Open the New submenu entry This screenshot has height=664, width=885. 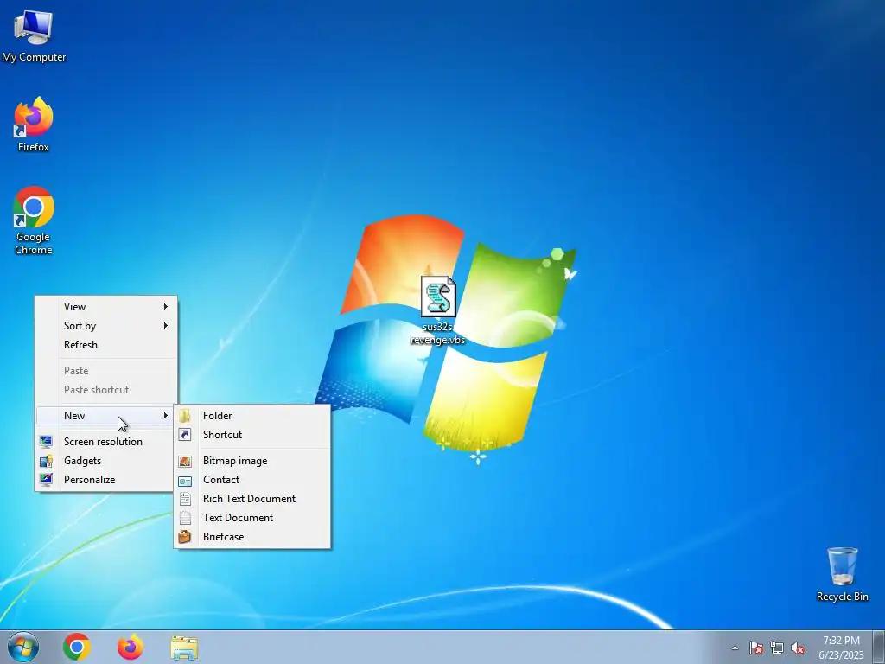tap(106, 416)
